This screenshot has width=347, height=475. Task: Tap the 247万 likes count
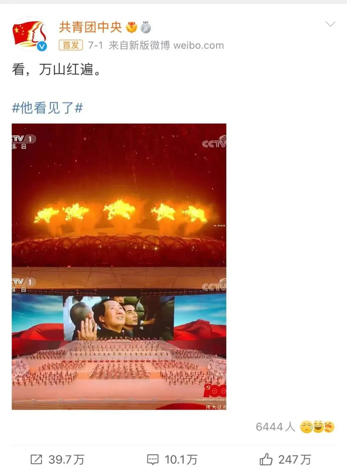click(x=295, y=460)
